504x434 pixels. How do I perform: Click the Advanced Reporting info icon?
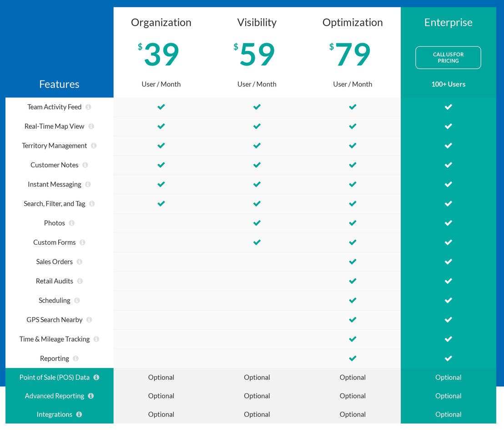(91, 396)
